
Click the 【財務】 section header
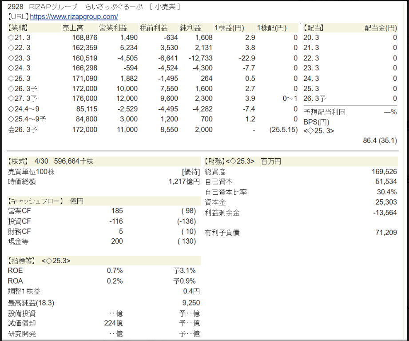[214, 161]
